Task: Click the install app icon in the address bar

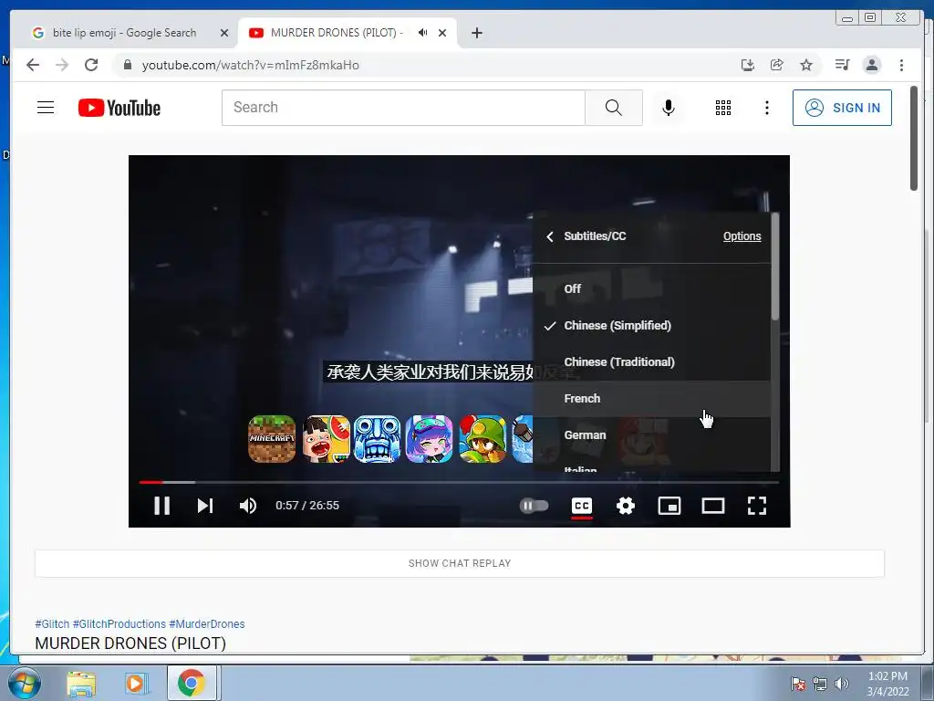Action: (748, 65)
